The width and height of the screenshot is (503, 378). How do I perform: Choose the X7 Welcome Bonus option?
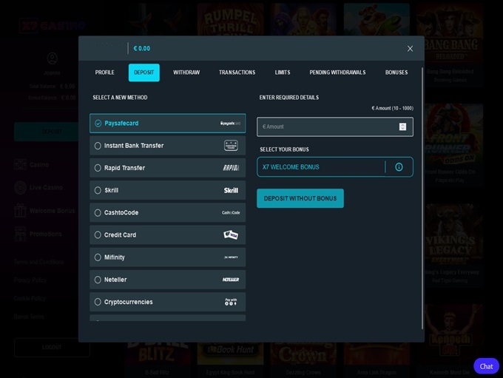320,167
